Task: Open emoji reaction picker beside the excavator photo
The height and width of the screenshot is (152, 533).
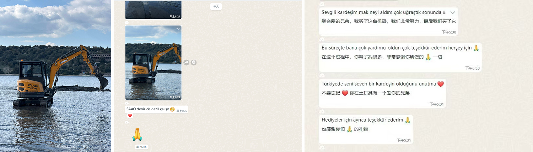Action: point(194,63)
